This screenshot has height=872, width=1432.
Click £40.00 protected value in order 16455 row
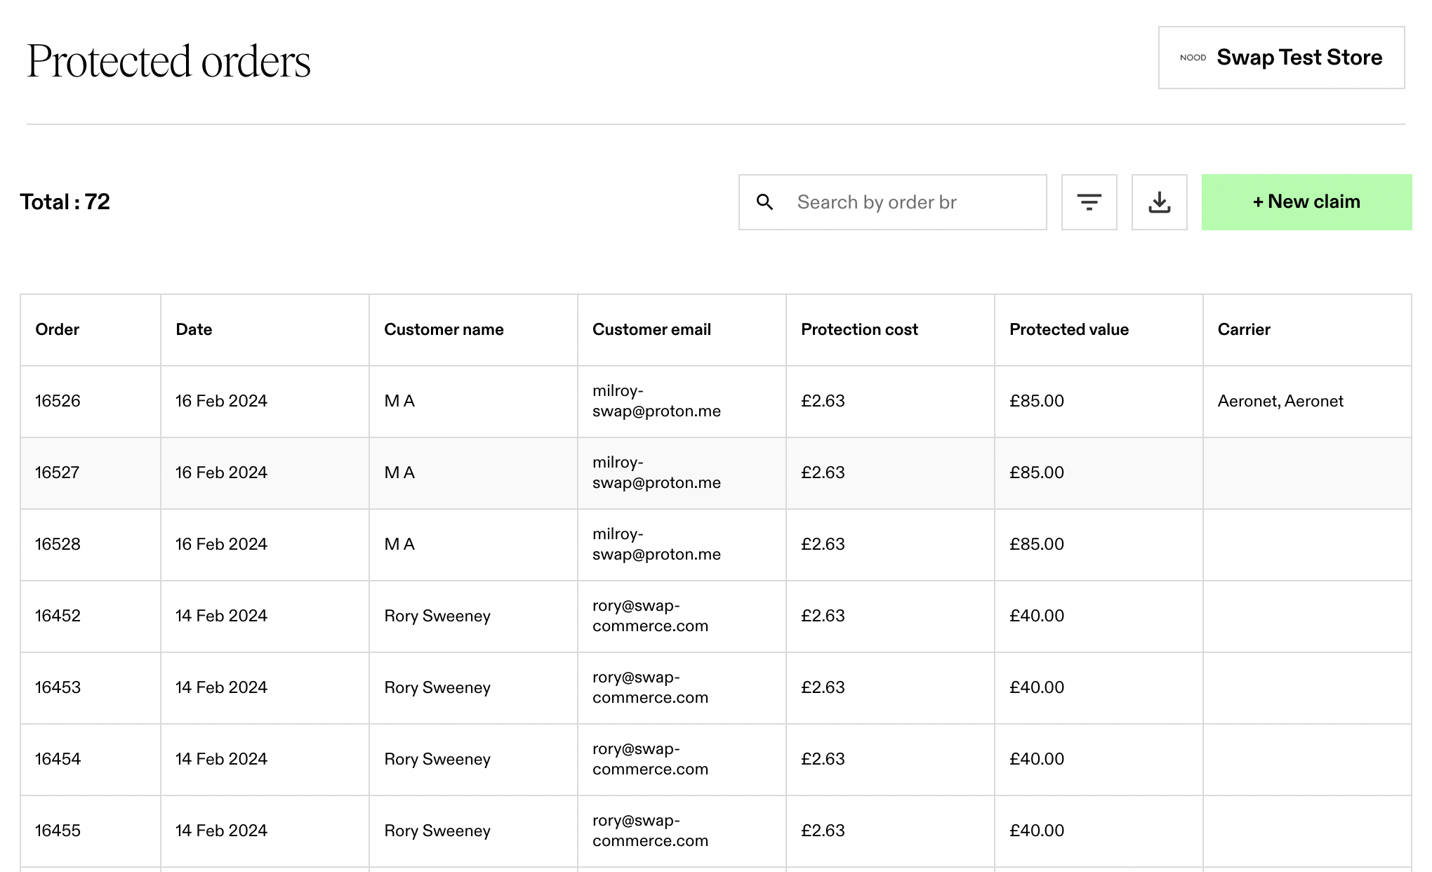[1037, 831]
